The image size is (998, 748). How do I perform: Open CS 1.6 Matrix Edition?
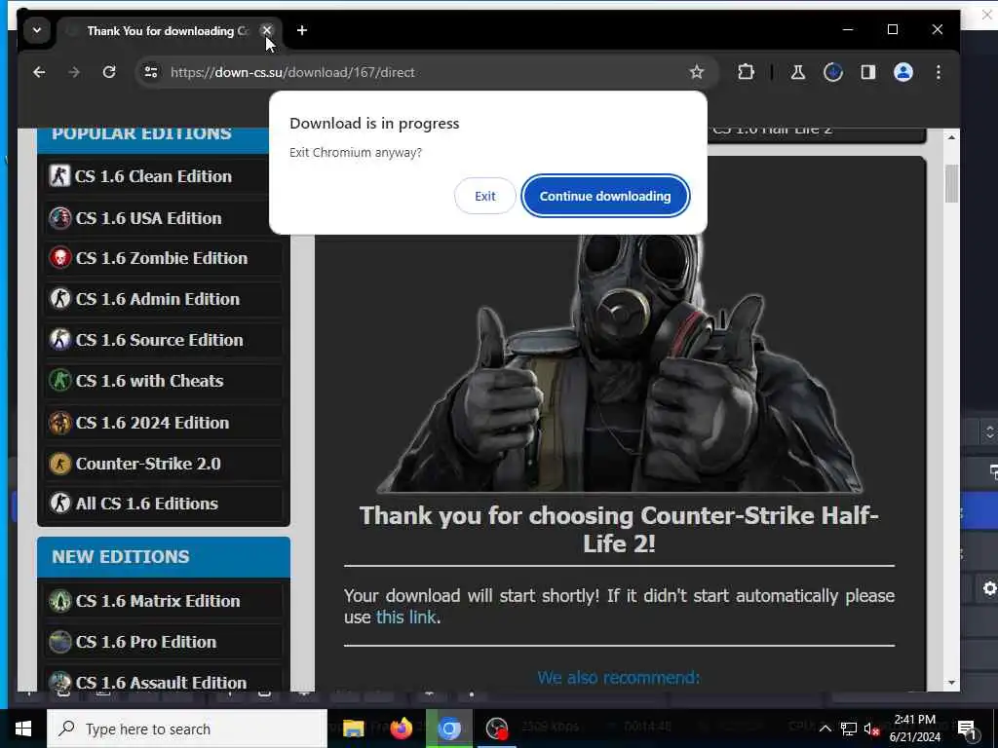point(164,601)
